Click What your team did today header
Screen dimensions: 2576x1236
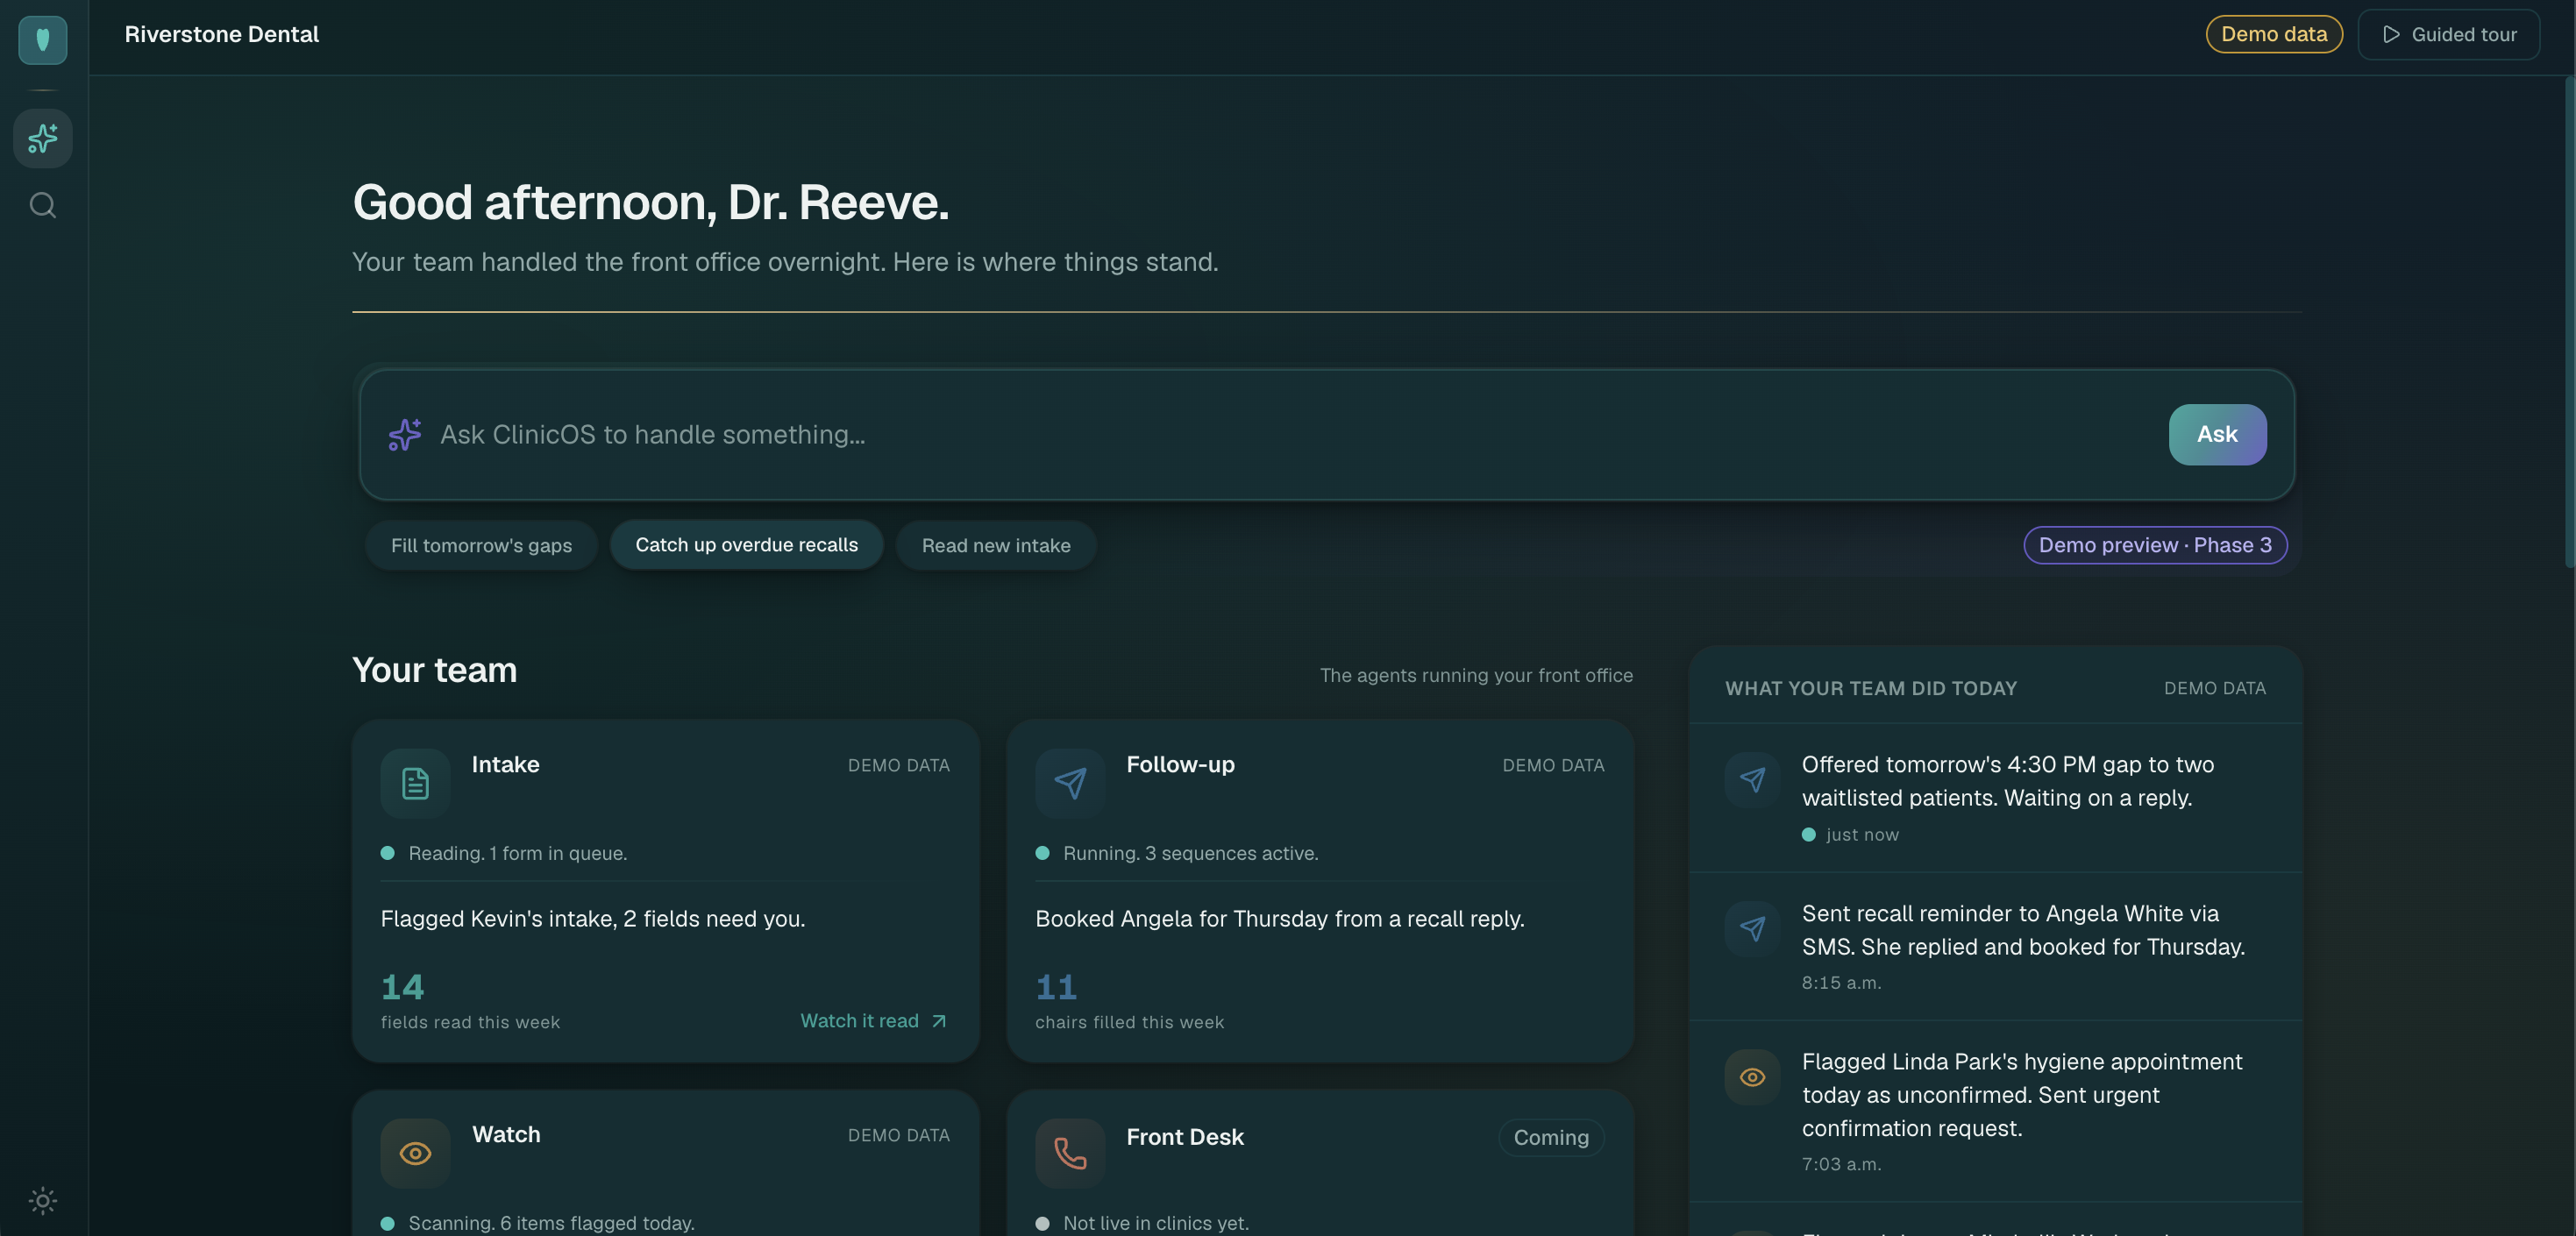pyautogui.click(x=1871, y=688)
